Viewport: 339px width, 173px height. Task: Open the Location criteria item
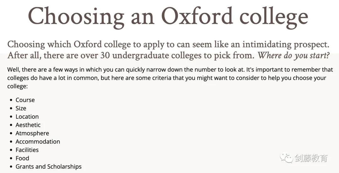[x=27, y=116]
